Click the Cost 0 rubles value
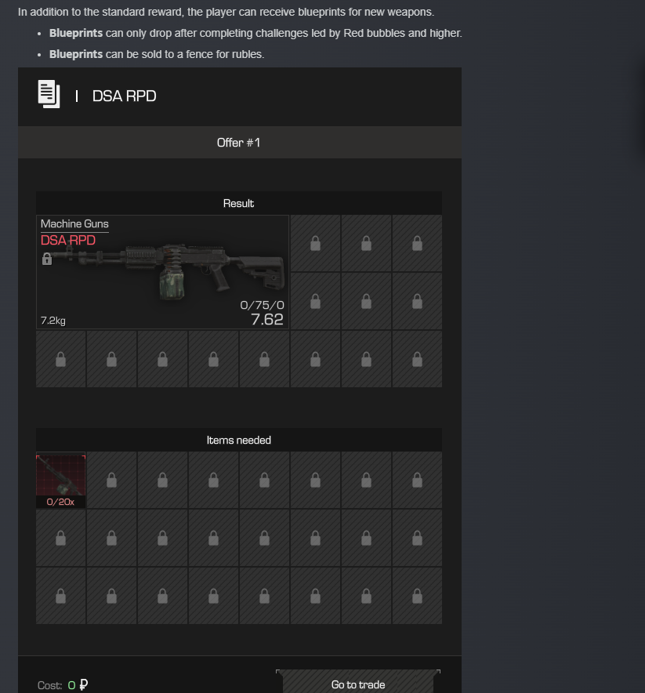This screenshot has height=693, width=645. pyautogui.click(x=78, y=685)
